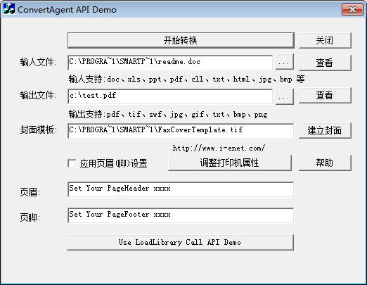The image size is (367, 285).
Task: Click the 输入文件 label
Action: pos(39,63)
